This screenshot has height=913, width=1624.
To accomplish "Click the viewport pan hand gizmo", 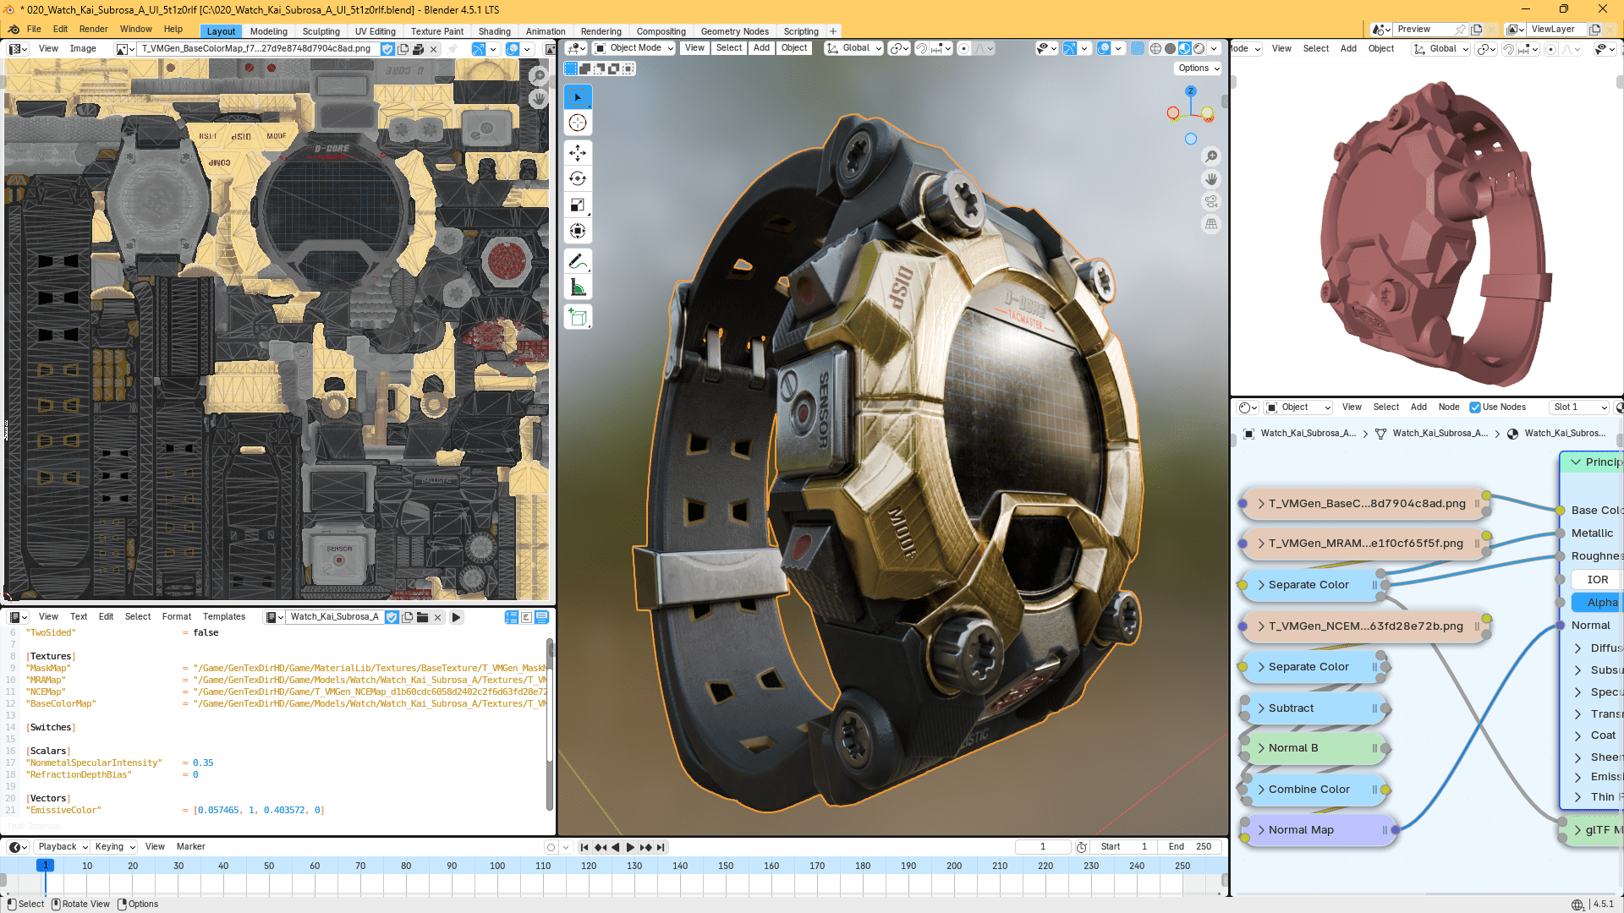I will (1211, 179).
